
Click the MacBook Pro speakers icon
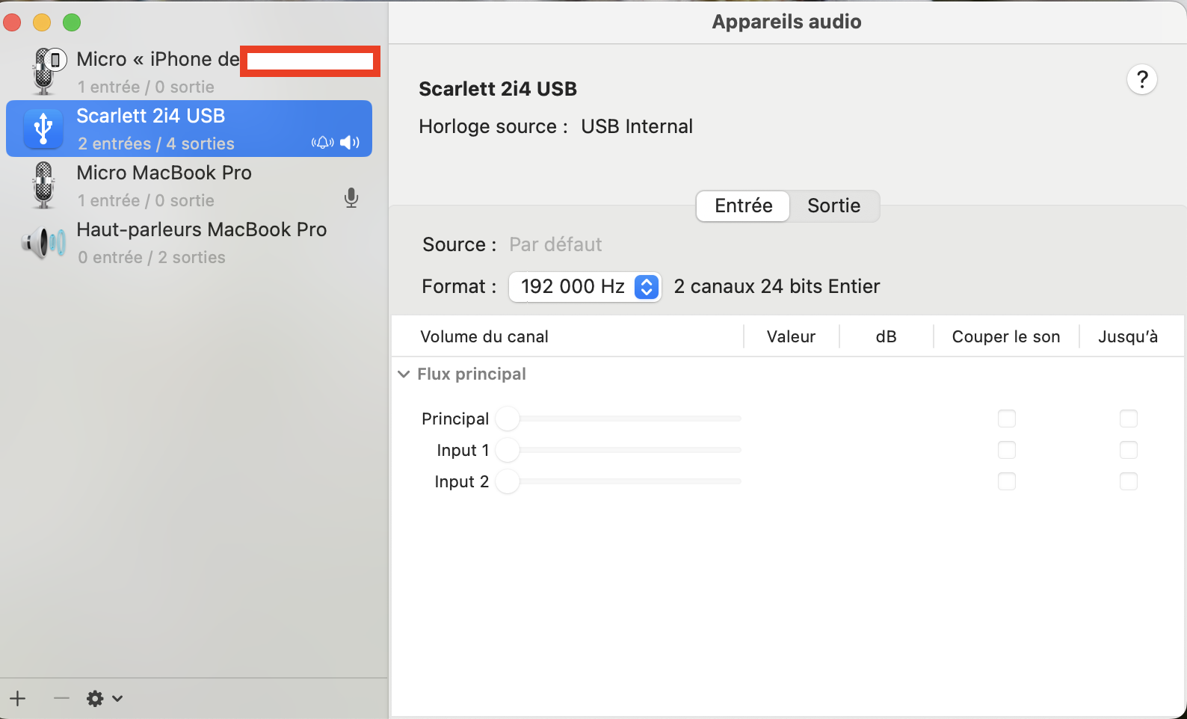[43, 243]
